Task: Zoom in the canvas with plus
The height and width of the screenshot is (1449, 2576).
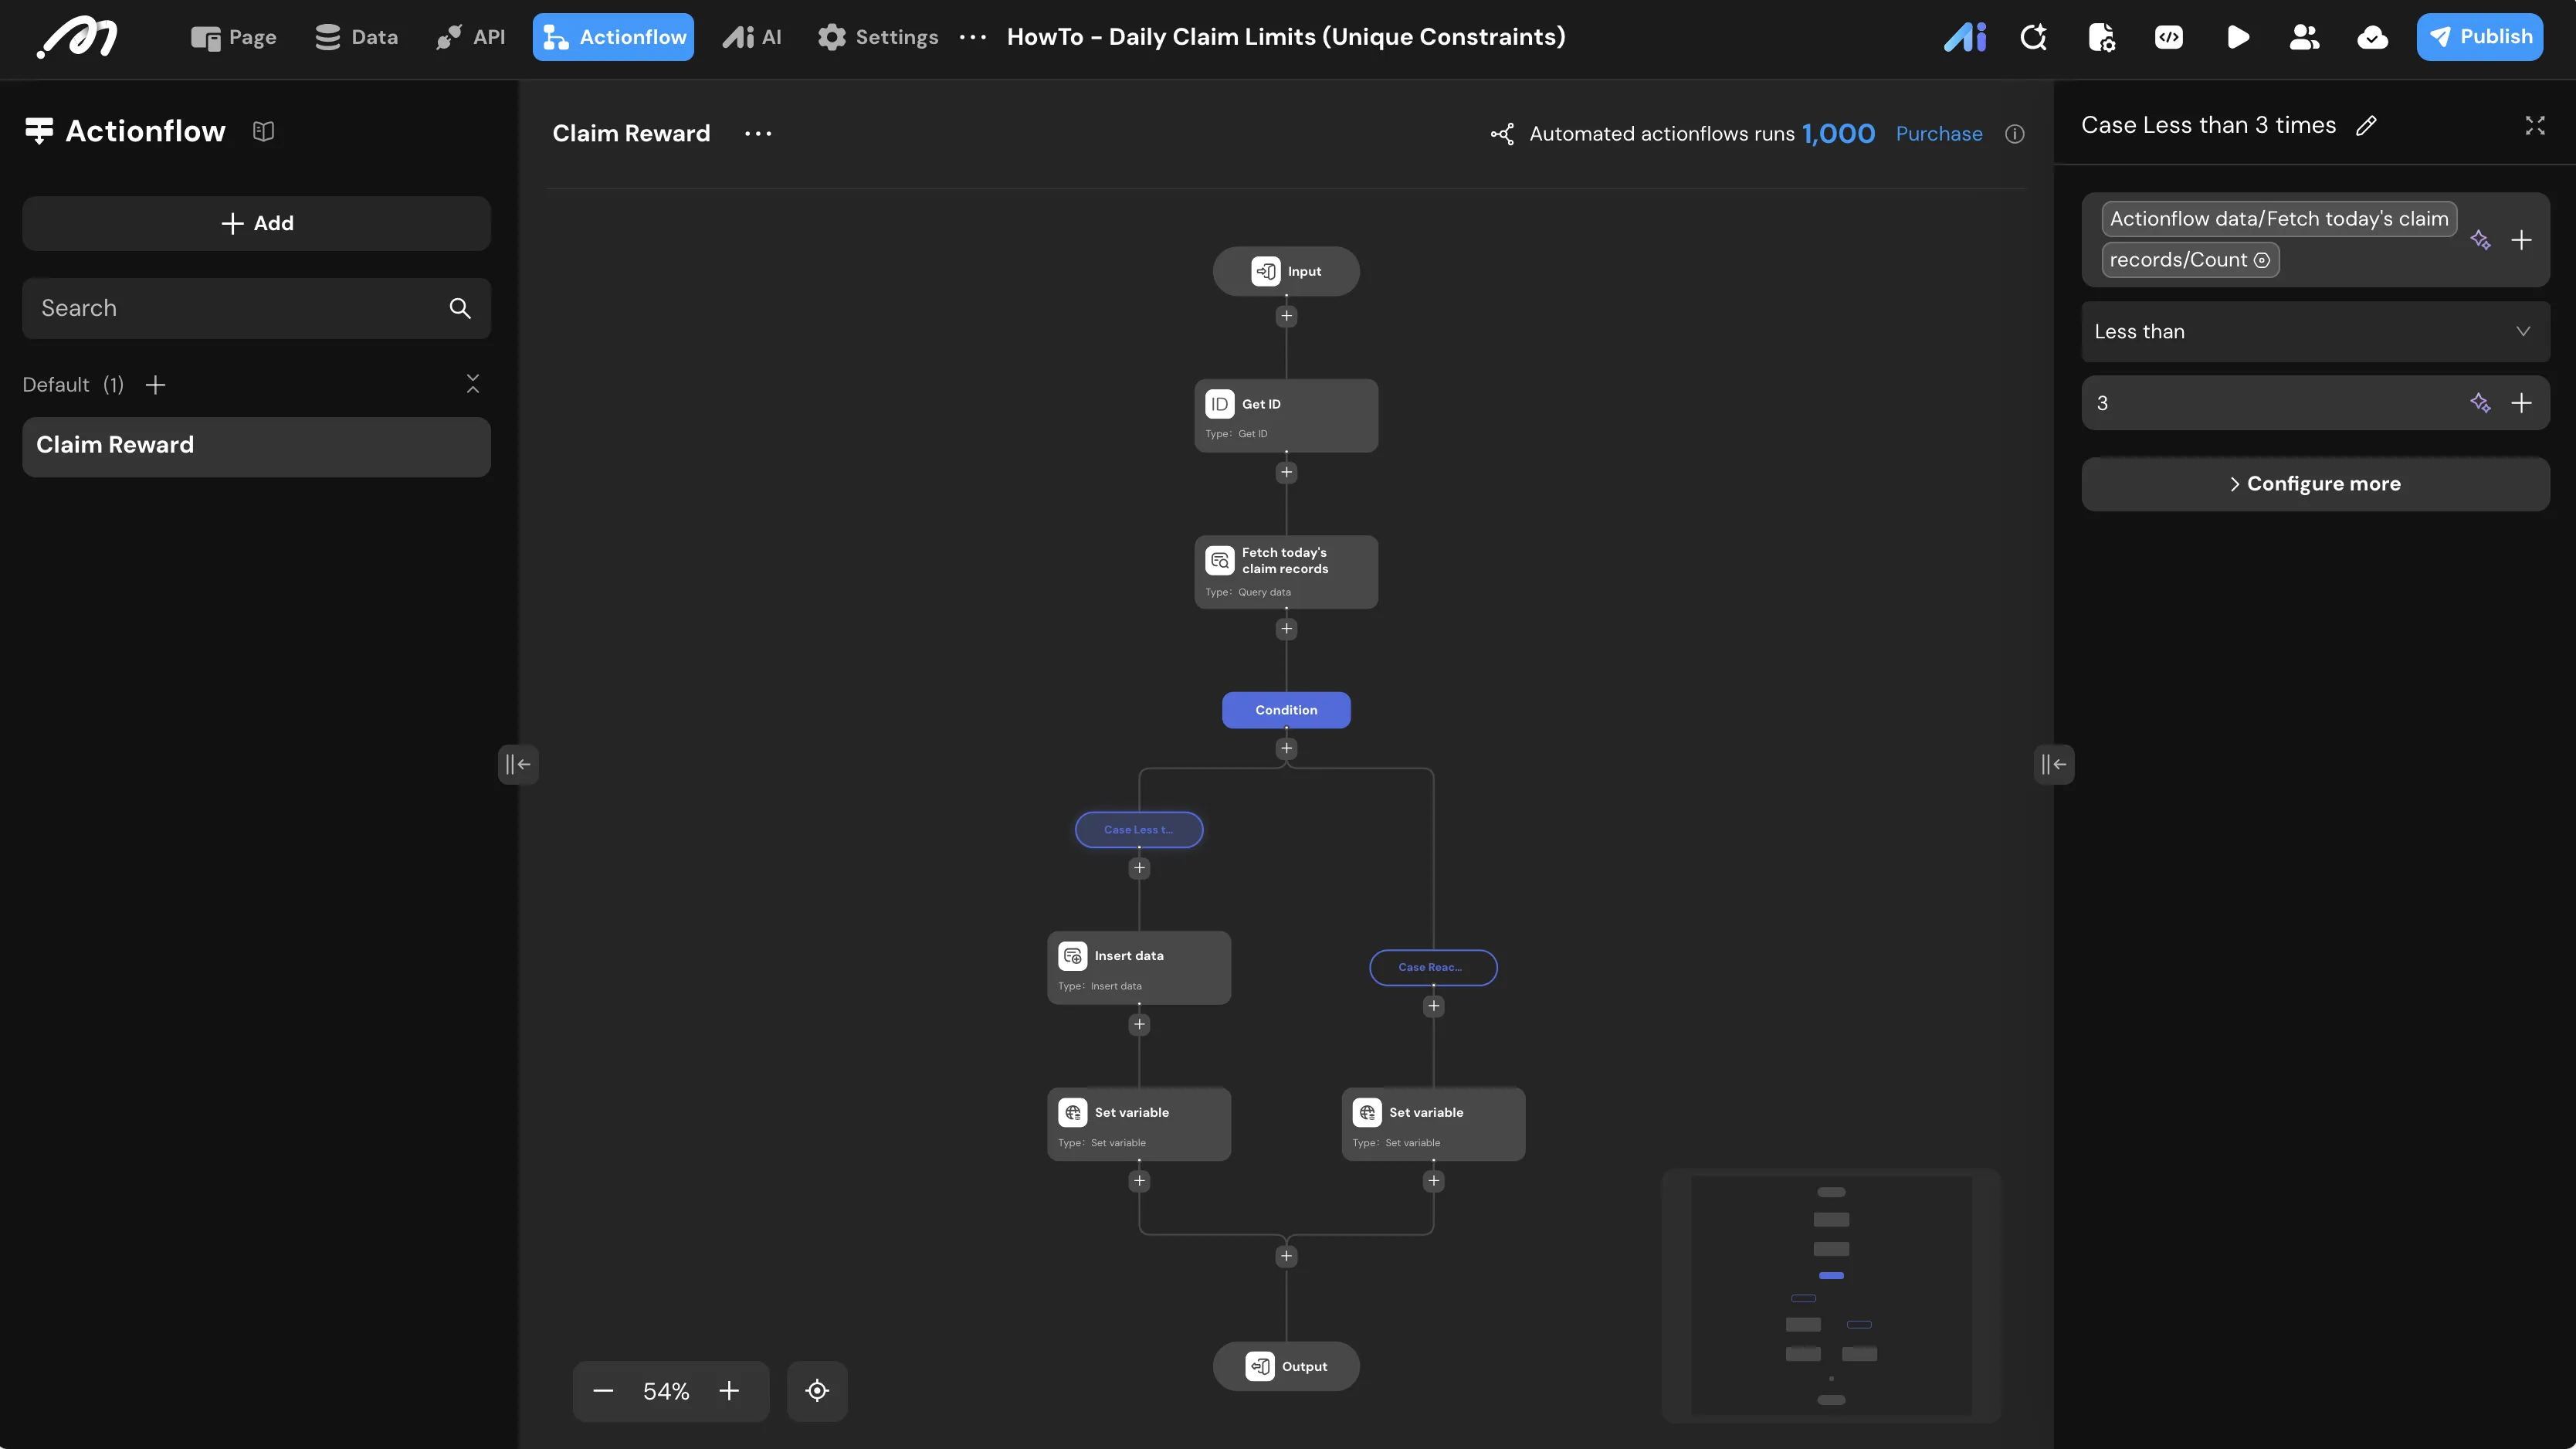Action: click(729, 1391)
